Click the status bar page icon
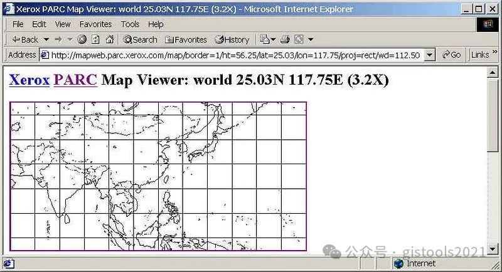The height and width of the screenshot is (272, 502). click(8, 264)
